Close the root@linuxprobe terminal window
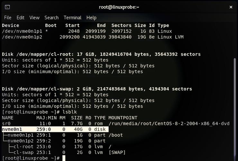This screenshot has width=238, height=161. pos(231,7)
